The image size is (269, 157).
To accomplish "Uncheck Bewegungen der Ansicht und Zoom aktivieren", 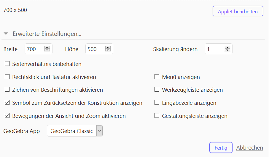I will (7, 116).
